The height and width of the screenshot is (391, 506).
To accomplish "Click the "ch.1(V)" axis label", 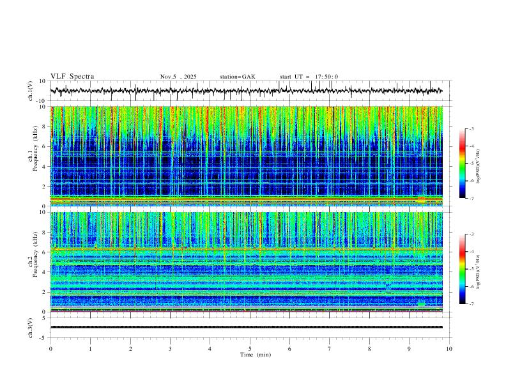I will (31, 91).
